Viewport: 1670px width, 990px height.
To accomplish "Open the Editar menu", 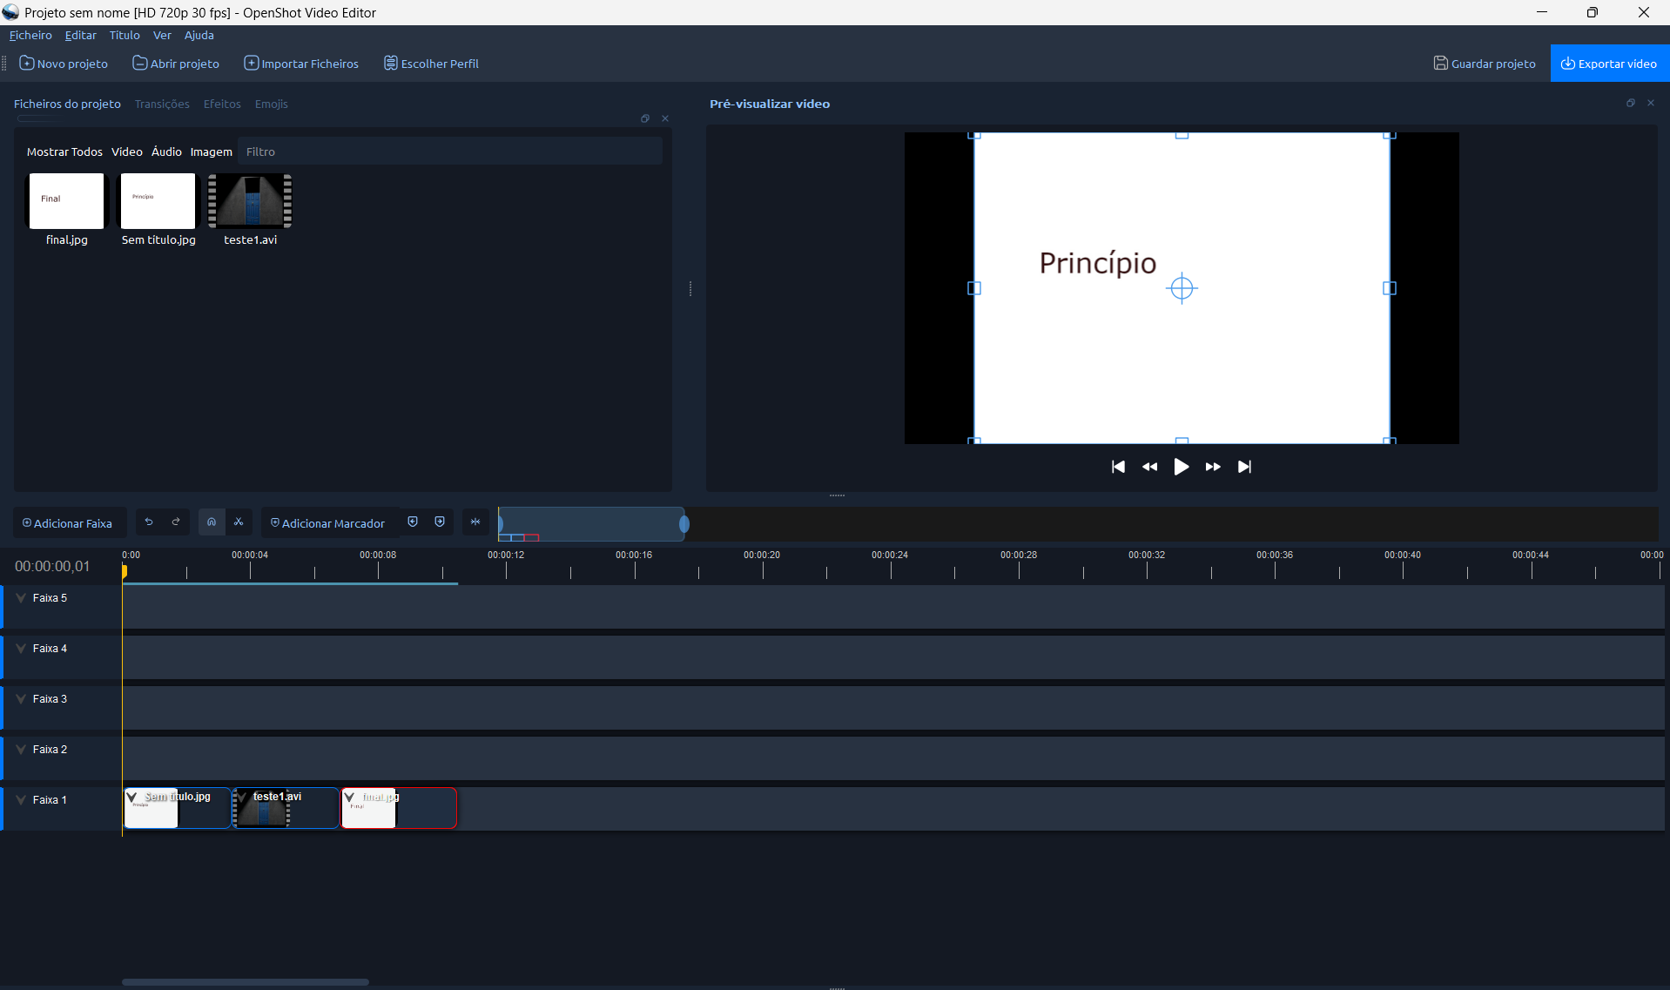I will click(81, 35).
